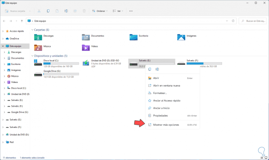Choose Propiedades in context menu
The height and width of the screenshot is (160, 269).
[x=173, y=116]
